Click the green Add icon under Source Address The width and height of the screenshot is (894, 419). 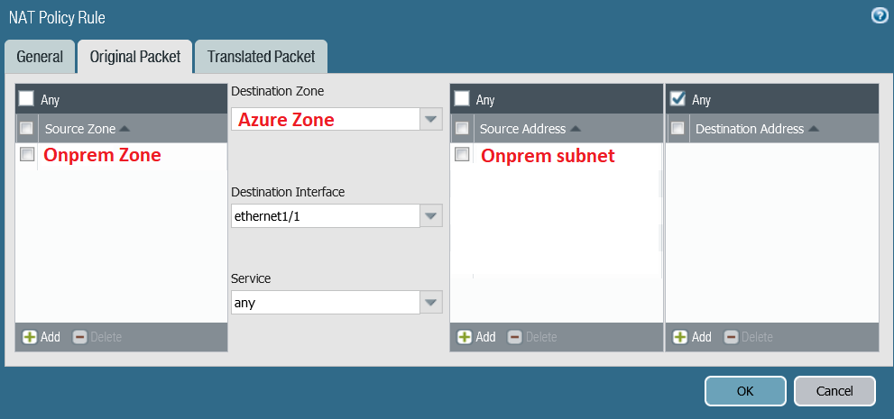[x=465, y=337]
